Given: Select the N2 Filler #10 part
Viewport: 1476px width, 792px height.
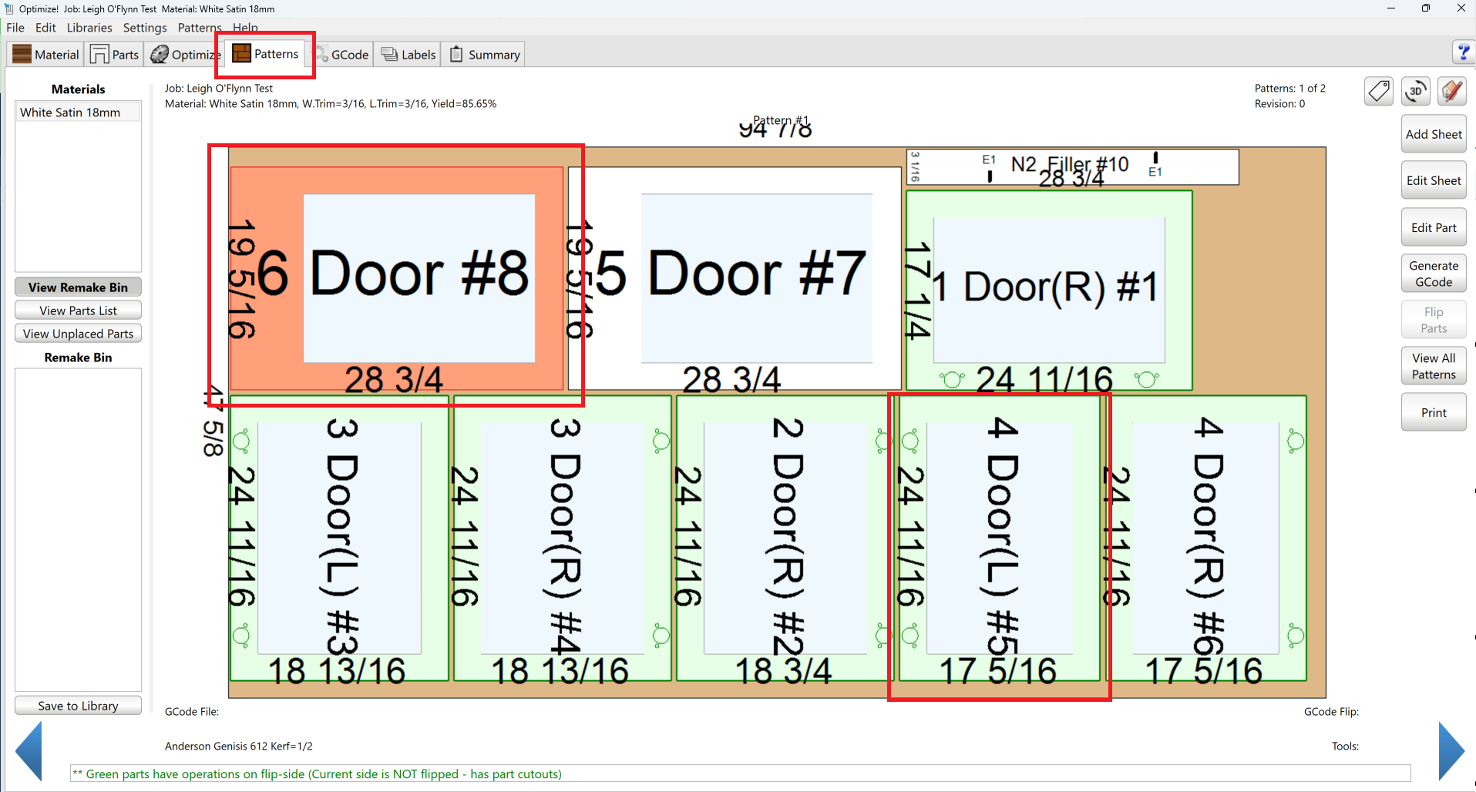Looking at the screenshot, I should 1071,166.
